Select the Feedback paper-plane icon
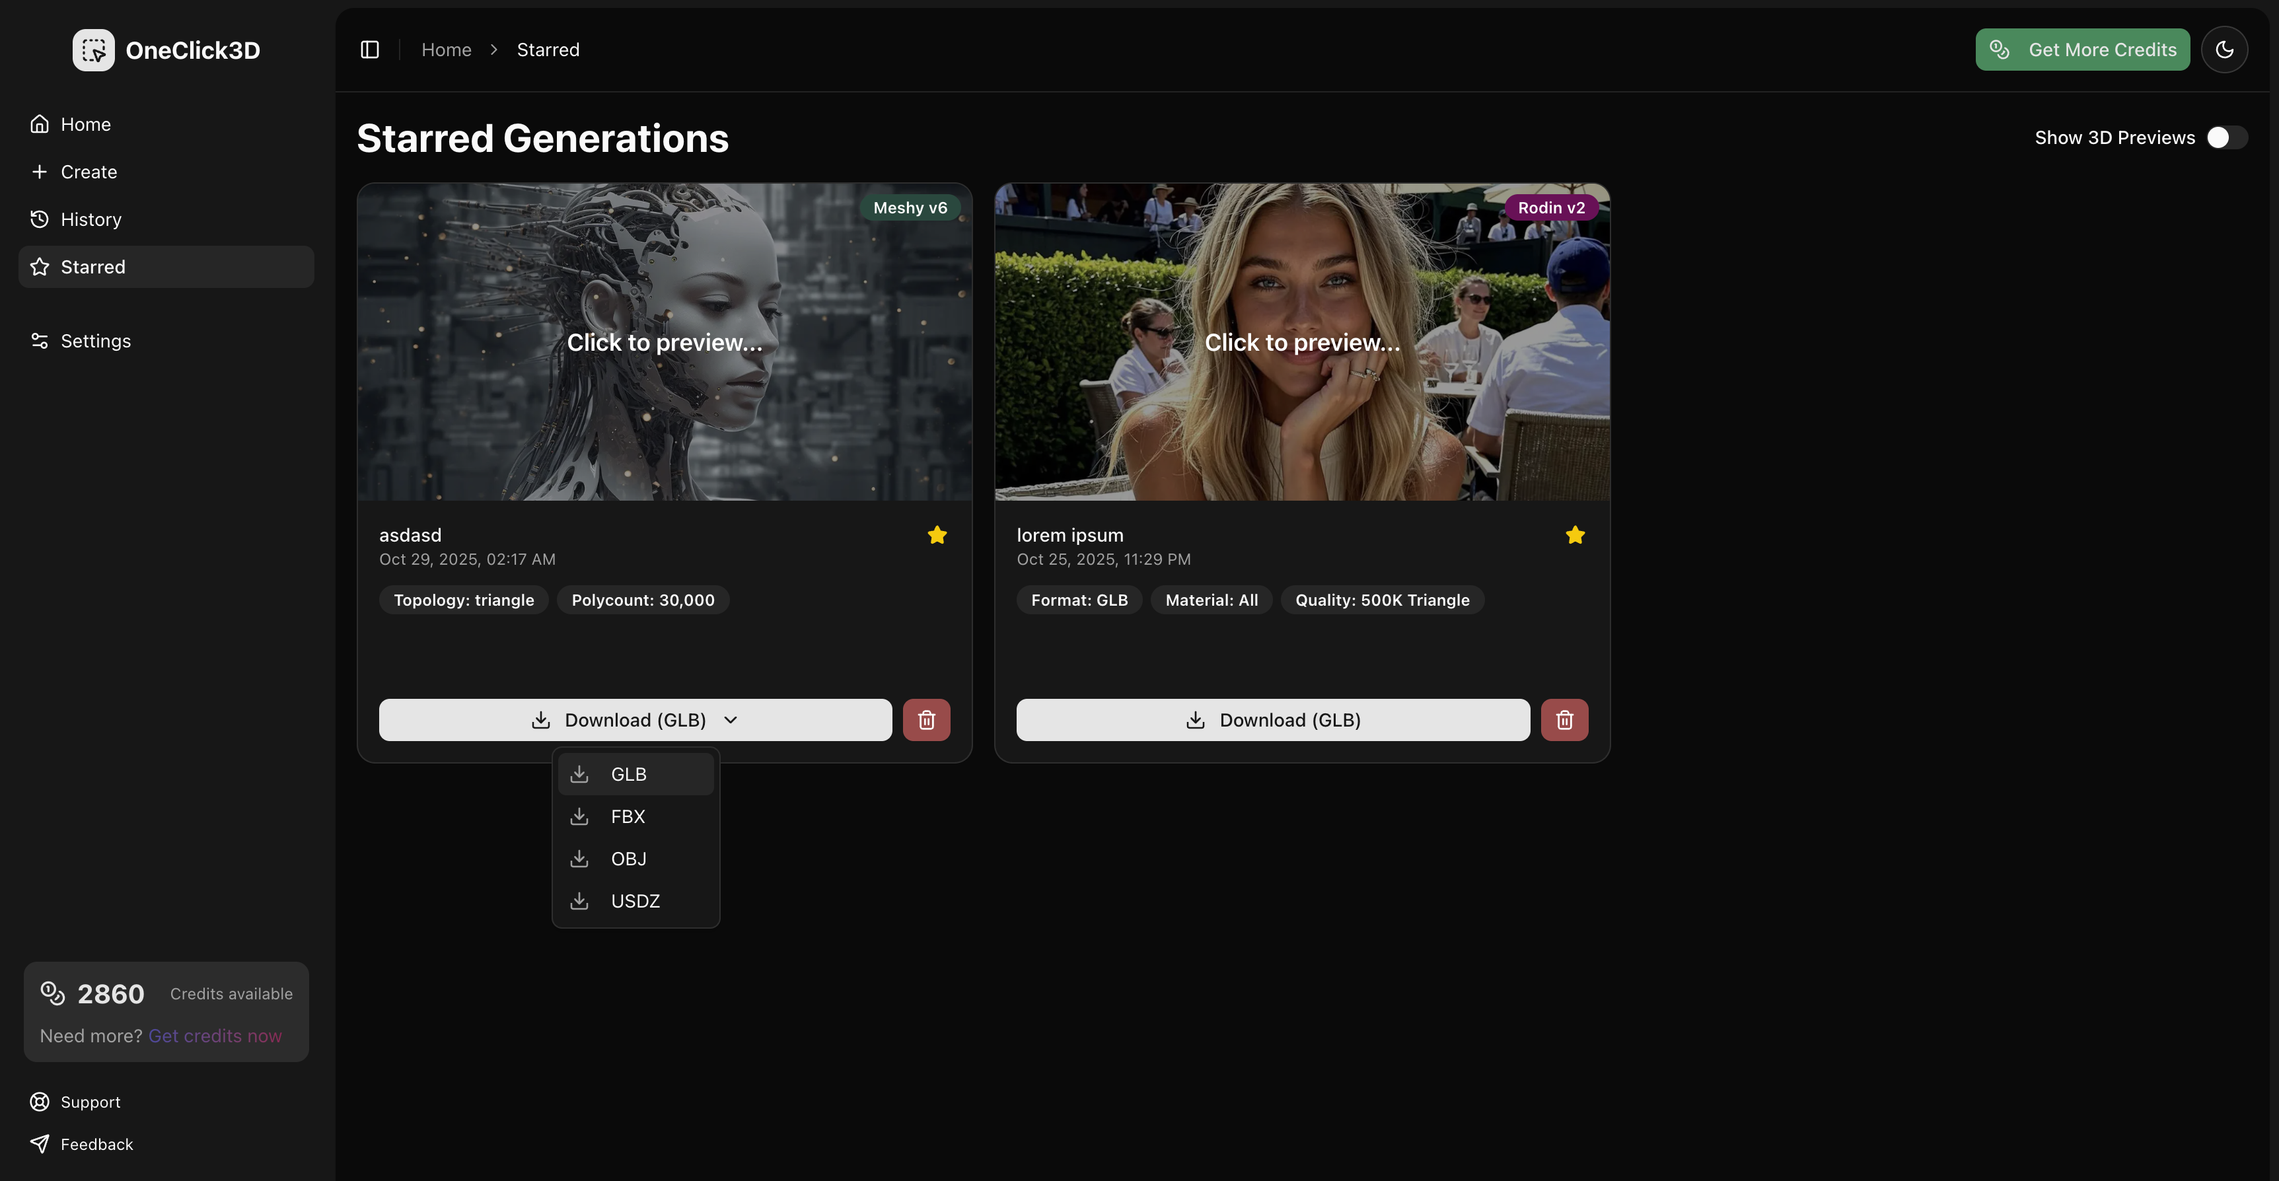This screenshot has width=2279, height=1181. (39, 1144)
